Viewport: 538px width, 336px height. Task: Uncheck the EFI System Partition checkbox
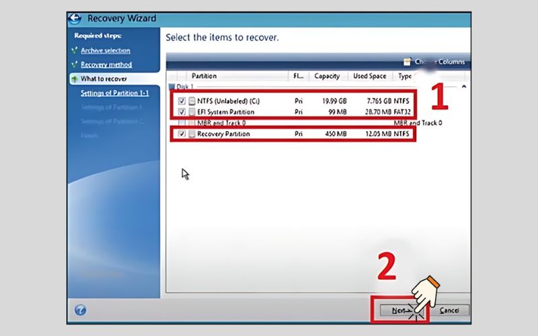(x=182, y=112)
